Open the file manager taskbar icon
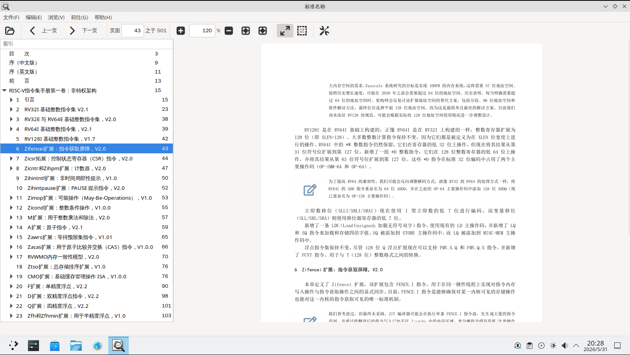630x355 pixels. pyautogui.click(x=76, y=346)
